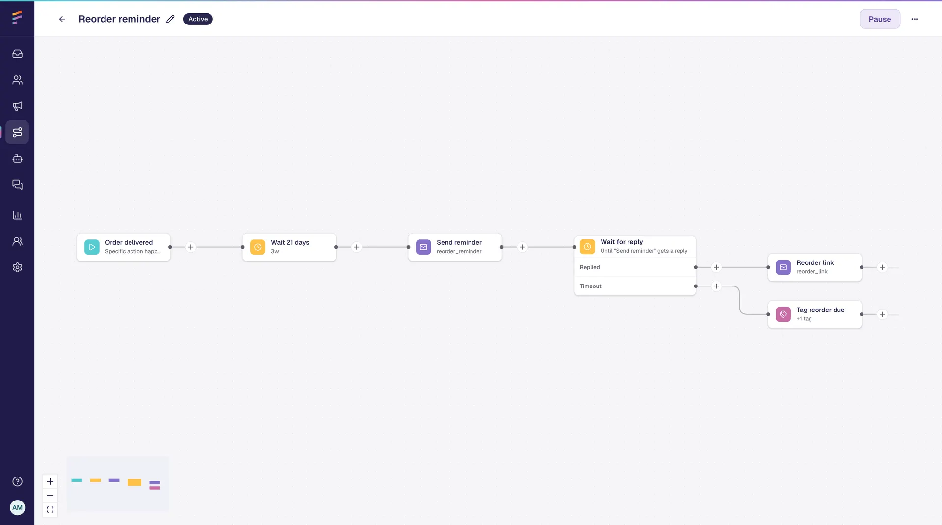This screenshot has height=525, width=942.
Task: Select the Tag reorder due node
Action: [x=815, y=314]
